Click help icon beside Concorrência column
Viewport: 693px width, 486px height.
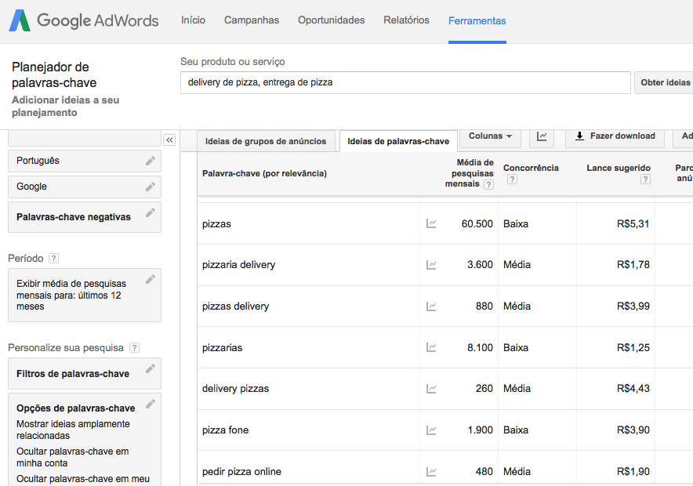tap(512, 180)
